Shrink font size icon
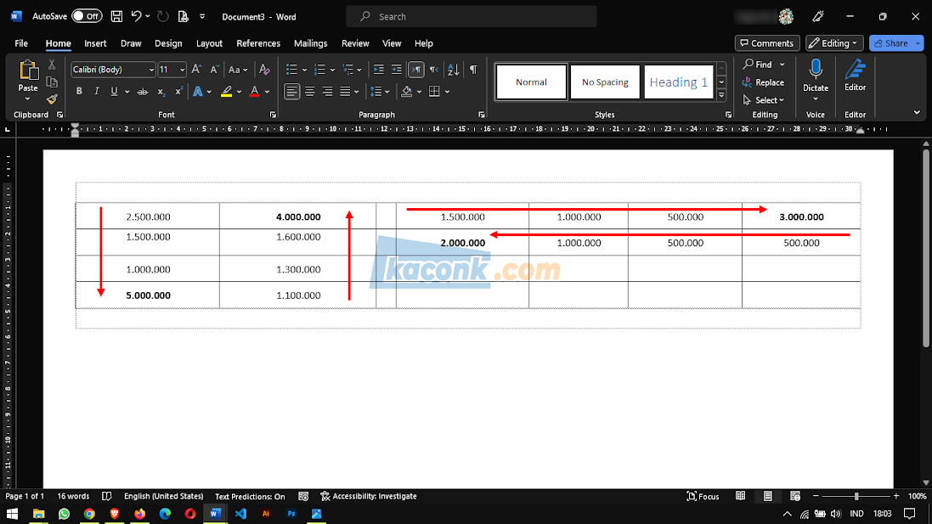 pos(215,70)
